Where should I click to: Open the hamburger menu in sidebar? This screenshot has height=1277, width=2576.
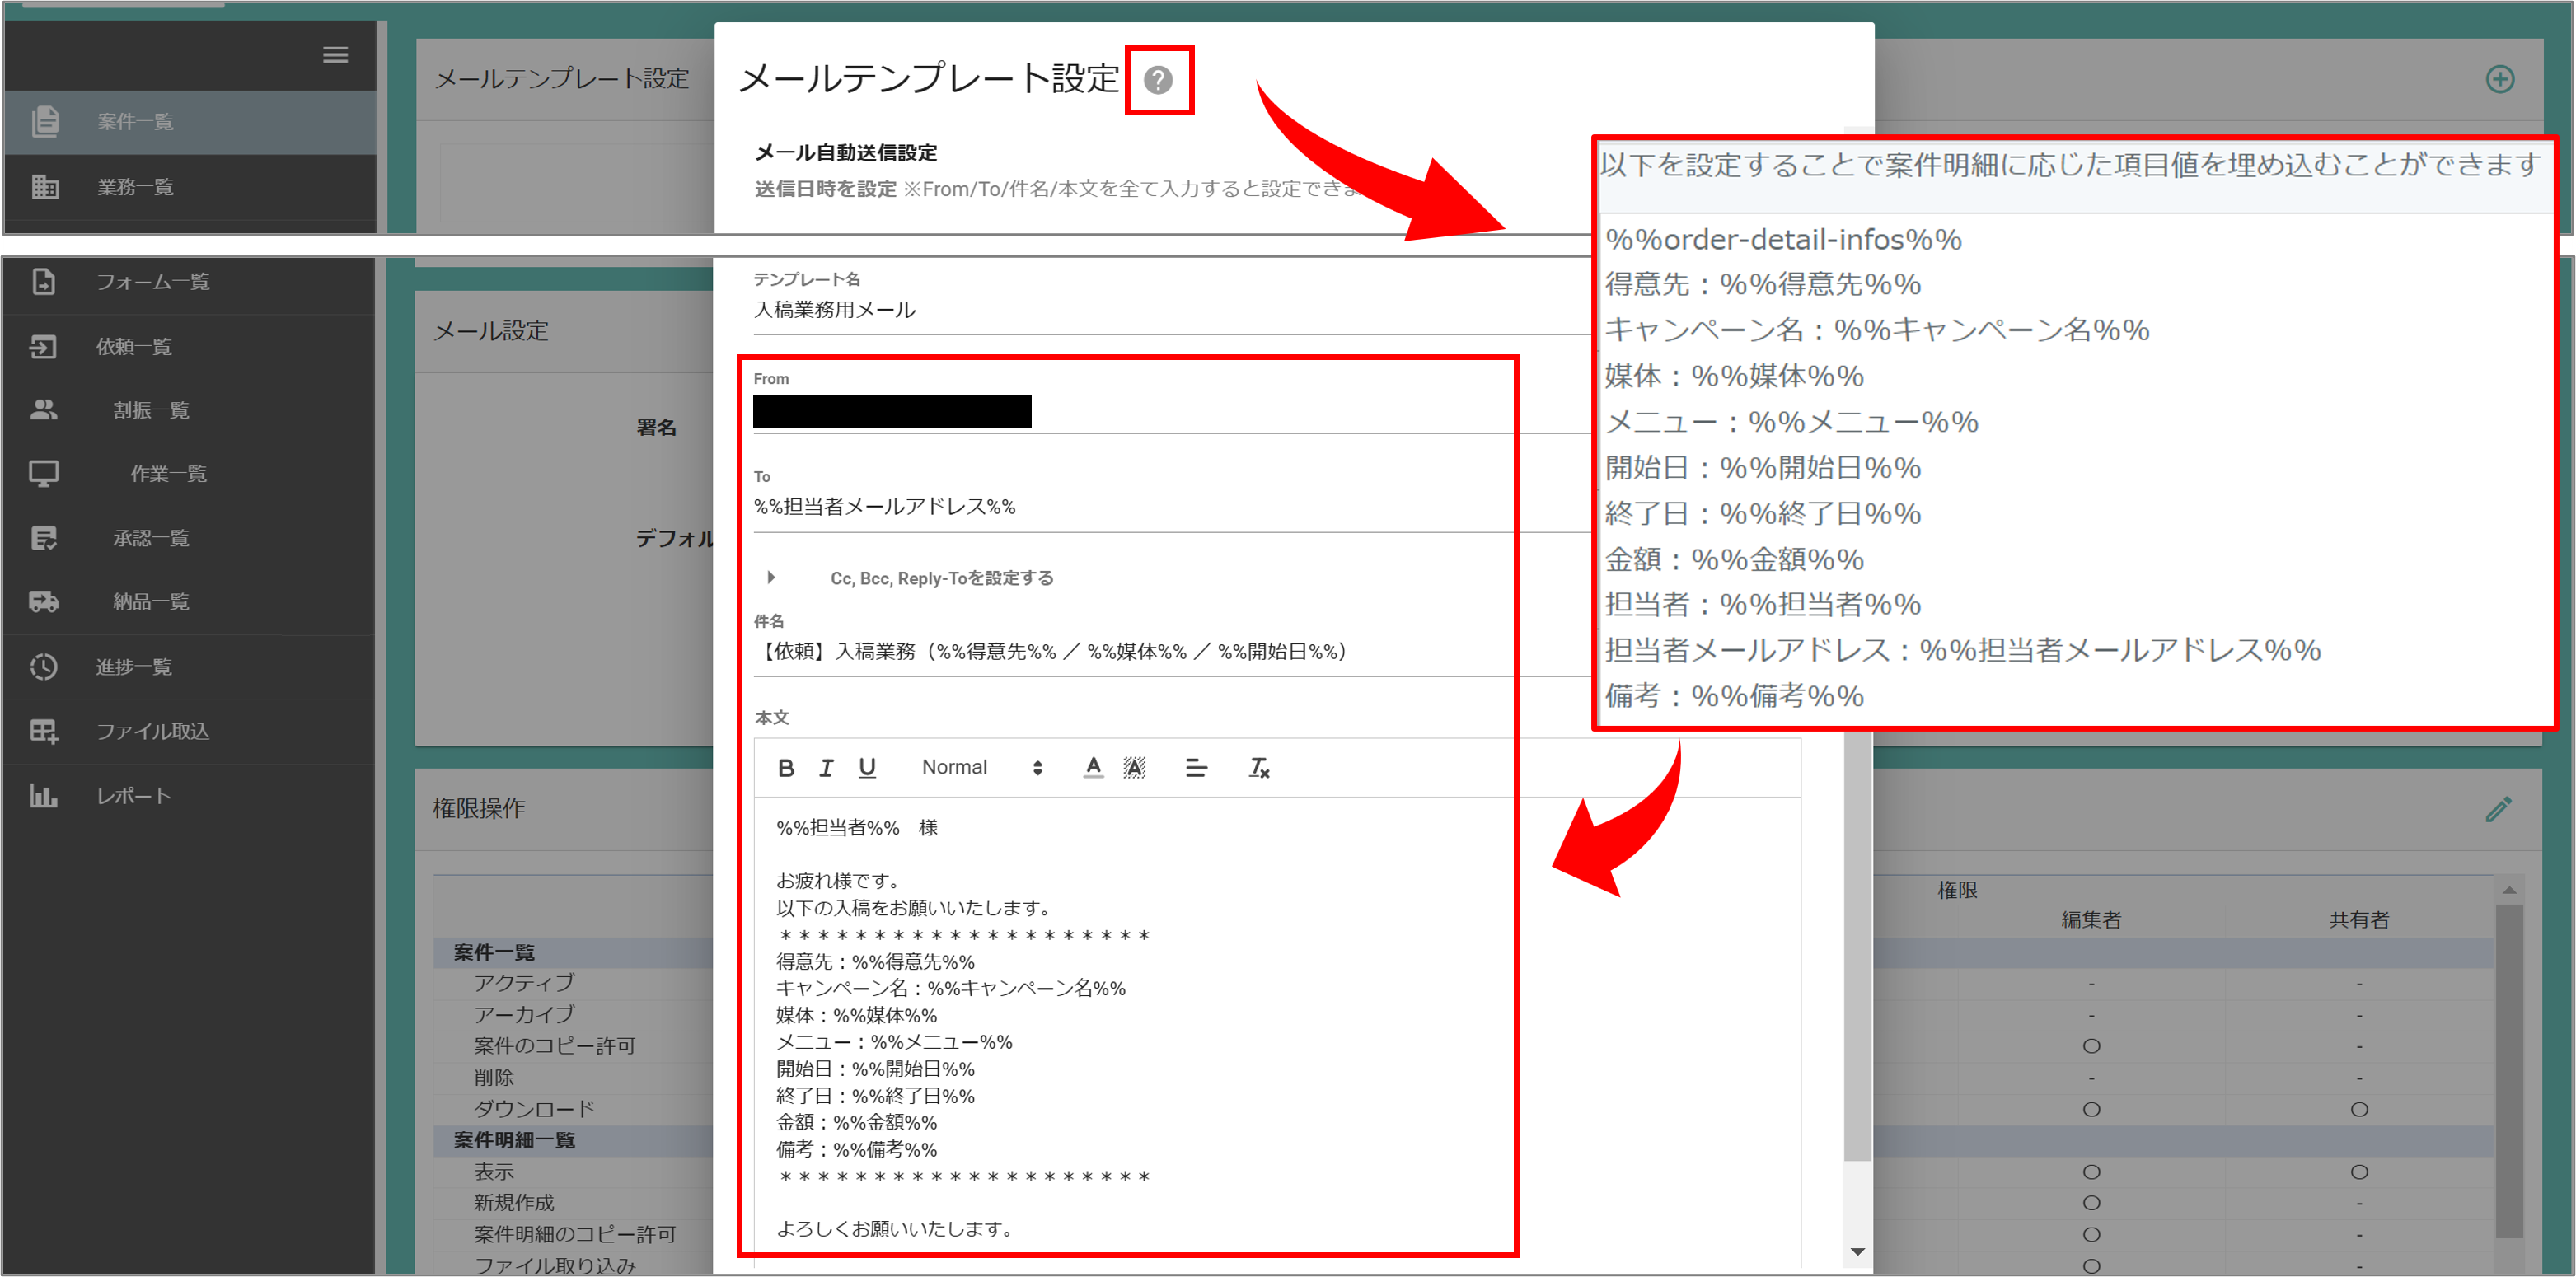[335, 55]
